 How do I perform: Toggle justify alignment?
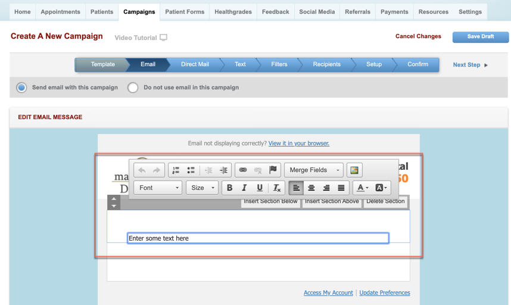[341, 188]
